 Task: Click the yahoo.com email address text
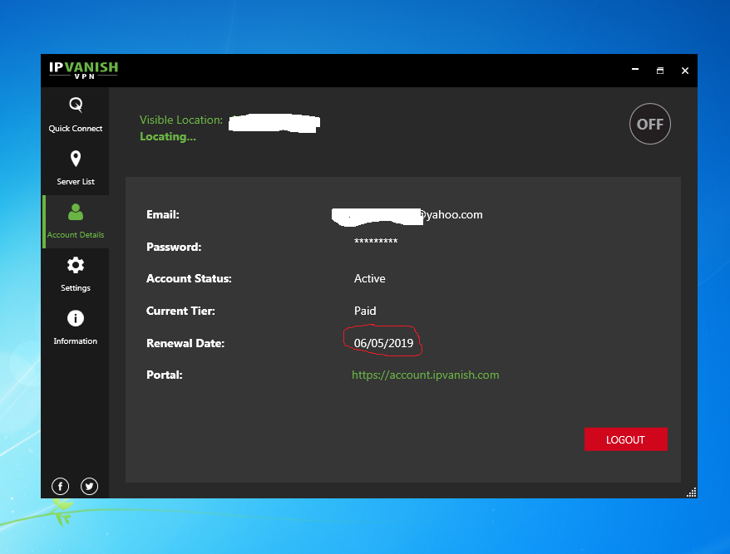pyautogui.click(x=451, y=215)
